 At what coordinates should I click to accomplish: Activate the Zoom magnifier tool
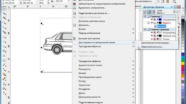coord(4,23)
